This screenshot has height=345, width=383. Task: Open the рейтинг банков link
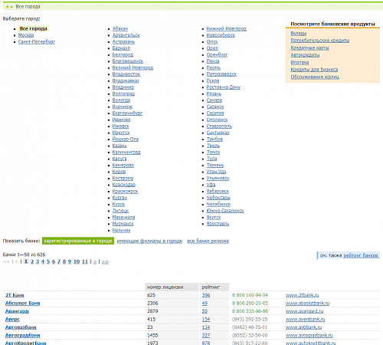361,255
